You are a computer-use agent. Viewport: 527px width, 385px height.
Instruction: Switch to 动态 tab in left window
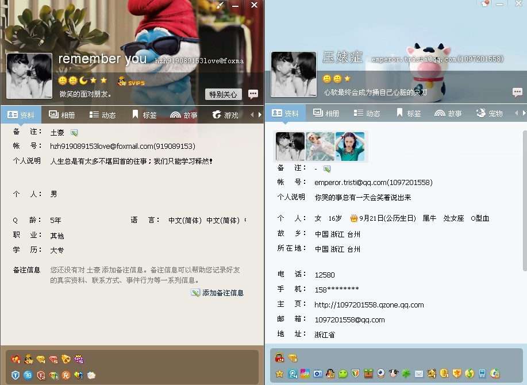pos(102,115)
